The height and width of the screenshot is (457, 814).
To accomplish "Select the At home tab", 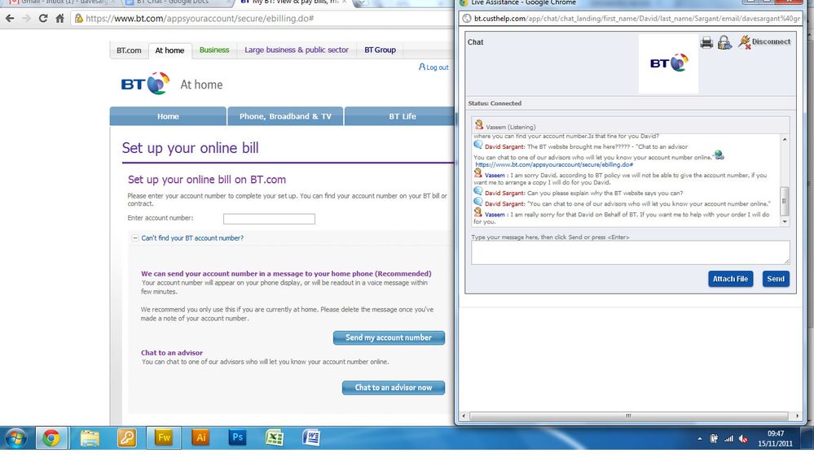I will pyautogui.click(x=169, y=50).
